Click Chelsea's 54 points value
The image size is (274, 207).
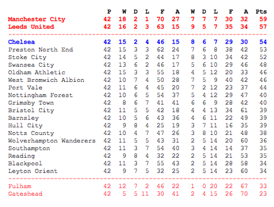pos(263,42)
